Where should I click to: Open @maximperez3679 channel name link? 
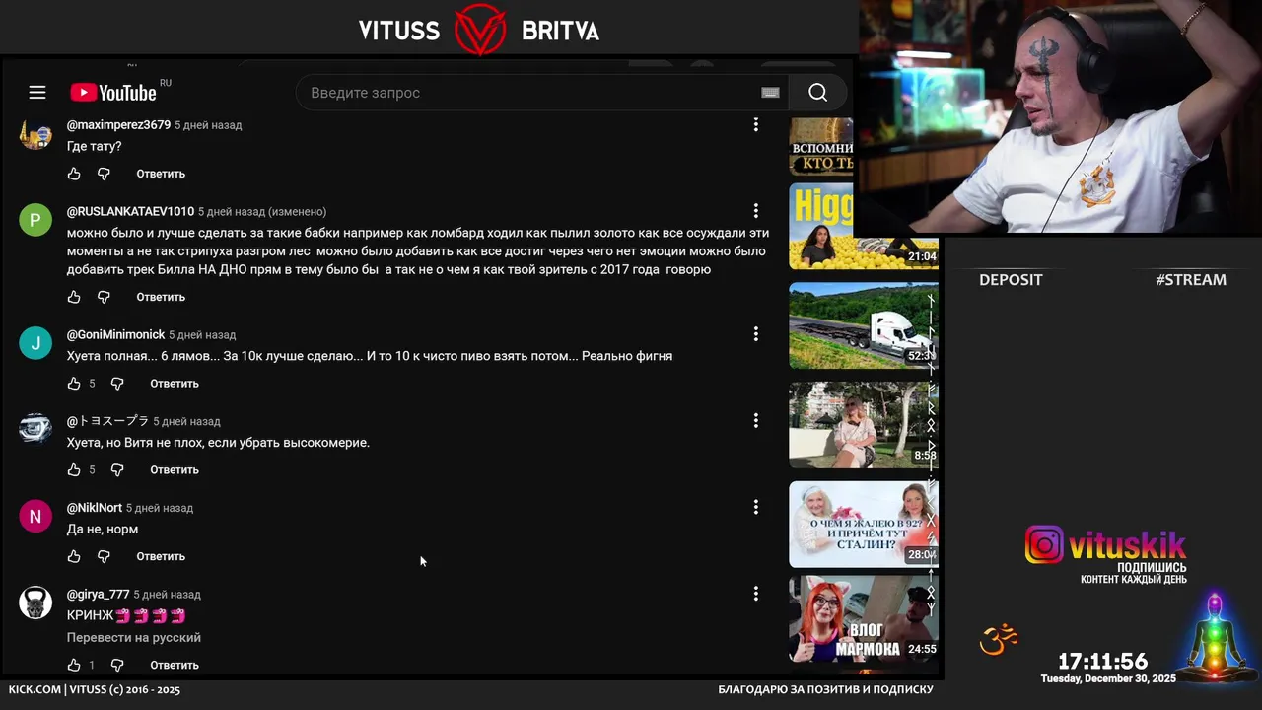[118, 125]
